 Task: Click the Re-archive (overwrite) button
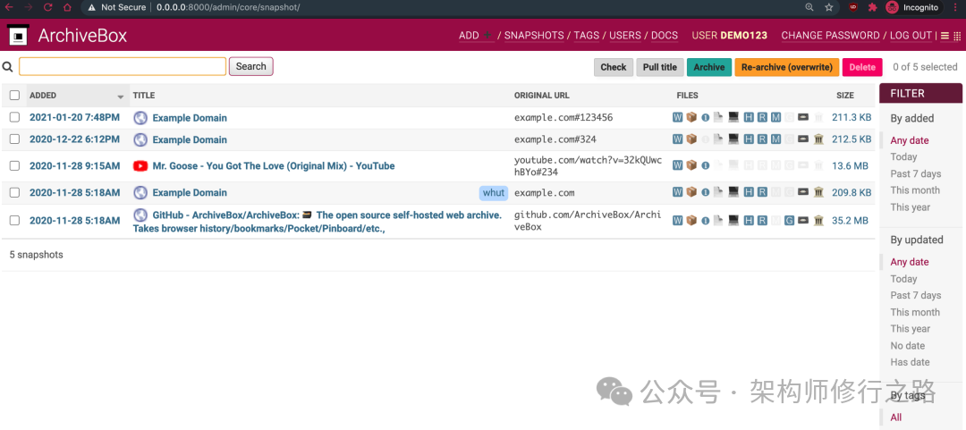pyautogui.click(x=787, y=67)
